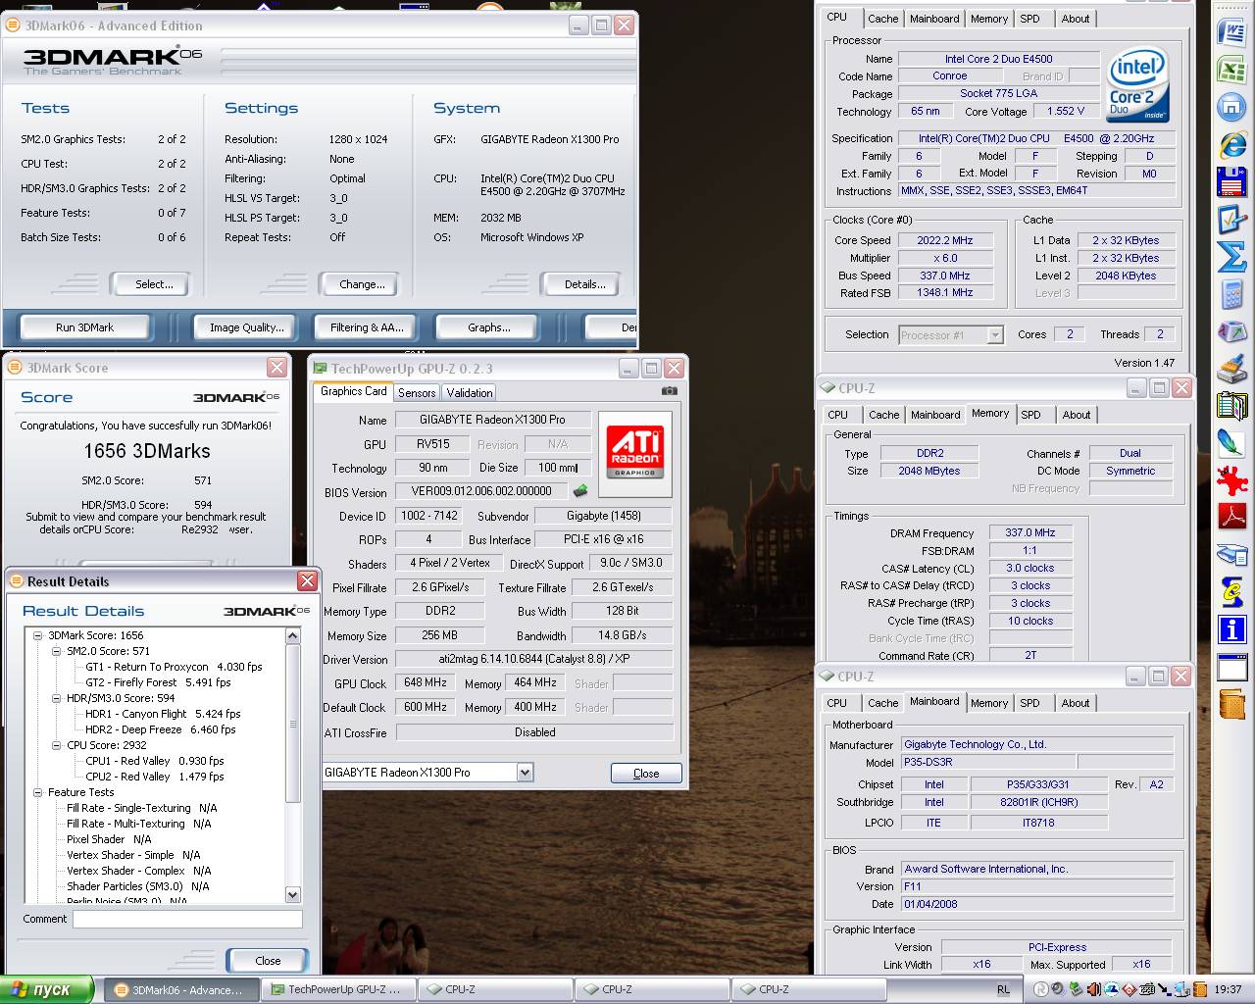Click Result Details scrollbar up arrow
This screenshot has height=1004, width=1255.
[x=292, y=636]
